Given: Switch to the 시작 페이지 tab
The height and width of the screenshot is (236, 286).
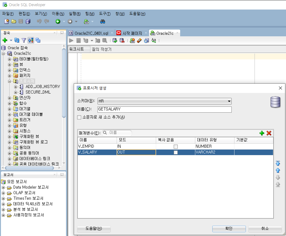Looking at the screenshot, I should click(132, 33).
